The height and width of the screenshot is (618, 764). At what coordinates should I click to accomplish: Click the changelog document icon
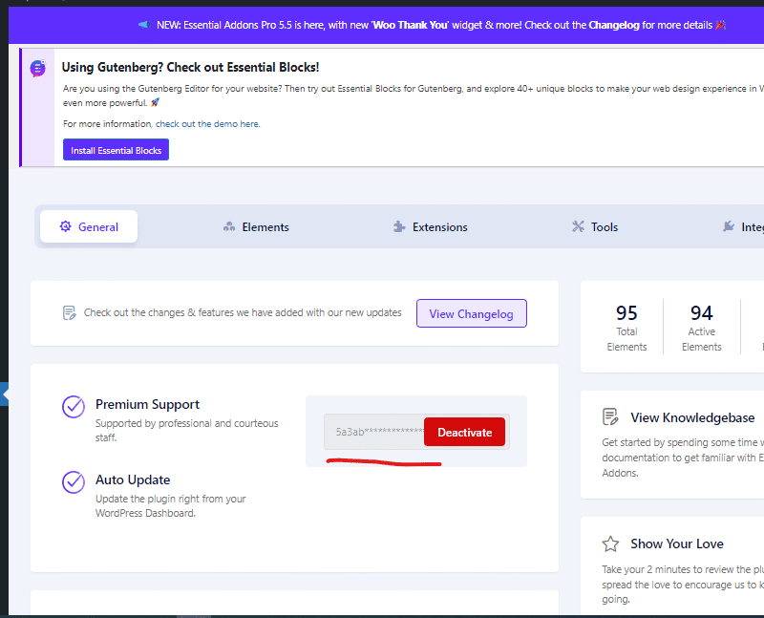[69, 313]
